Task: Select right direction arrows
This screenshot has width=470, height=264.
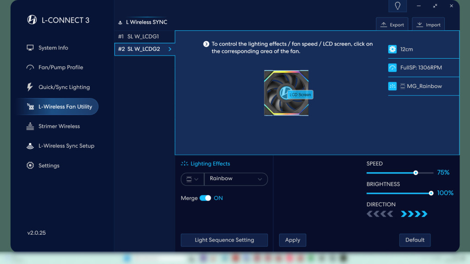Action: click(414, 214)
